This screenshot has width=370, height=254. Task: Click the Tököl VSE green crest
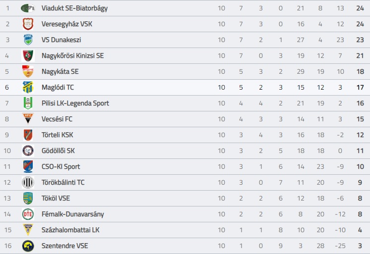click(28, 198)
